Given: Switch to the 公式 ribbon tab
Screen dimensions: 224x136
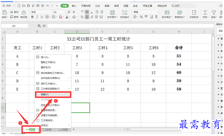Looking at the screenshot, I should point(98,6).
